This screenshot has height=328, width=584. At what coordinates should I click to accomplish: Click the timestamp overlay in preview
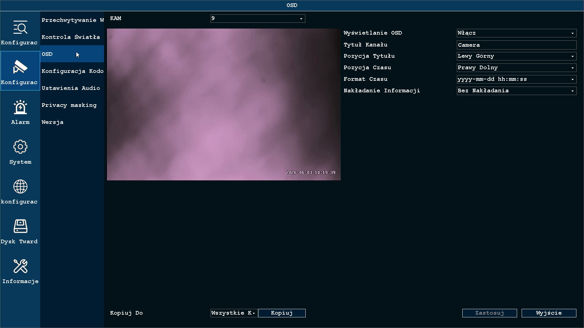311,173
